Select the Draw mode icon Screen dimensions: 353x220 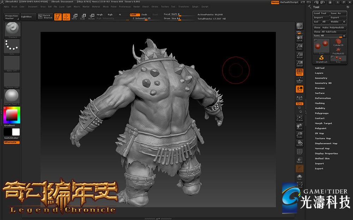pos(66,17)
